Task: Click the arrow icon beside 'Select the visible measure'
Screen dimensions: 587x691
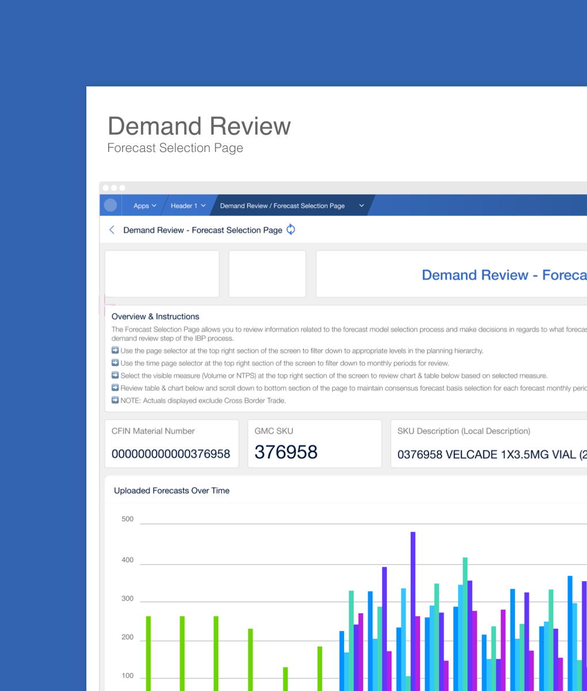Action: pos(115,375)
